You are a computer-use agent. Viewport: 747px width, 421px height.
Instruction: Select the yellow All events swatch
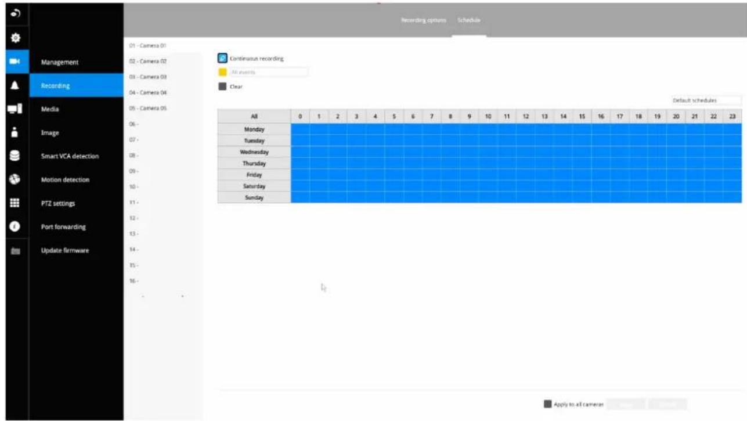[x=222, y=73]
